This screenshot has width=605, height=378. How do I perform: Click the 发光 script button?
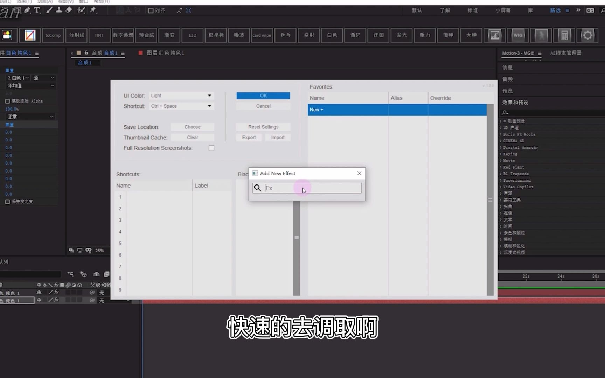click(402, 35)
